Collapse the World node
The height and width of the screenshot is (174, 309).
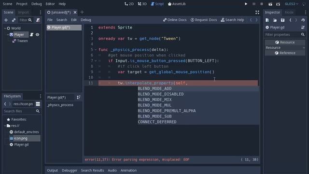click(5, 29)
